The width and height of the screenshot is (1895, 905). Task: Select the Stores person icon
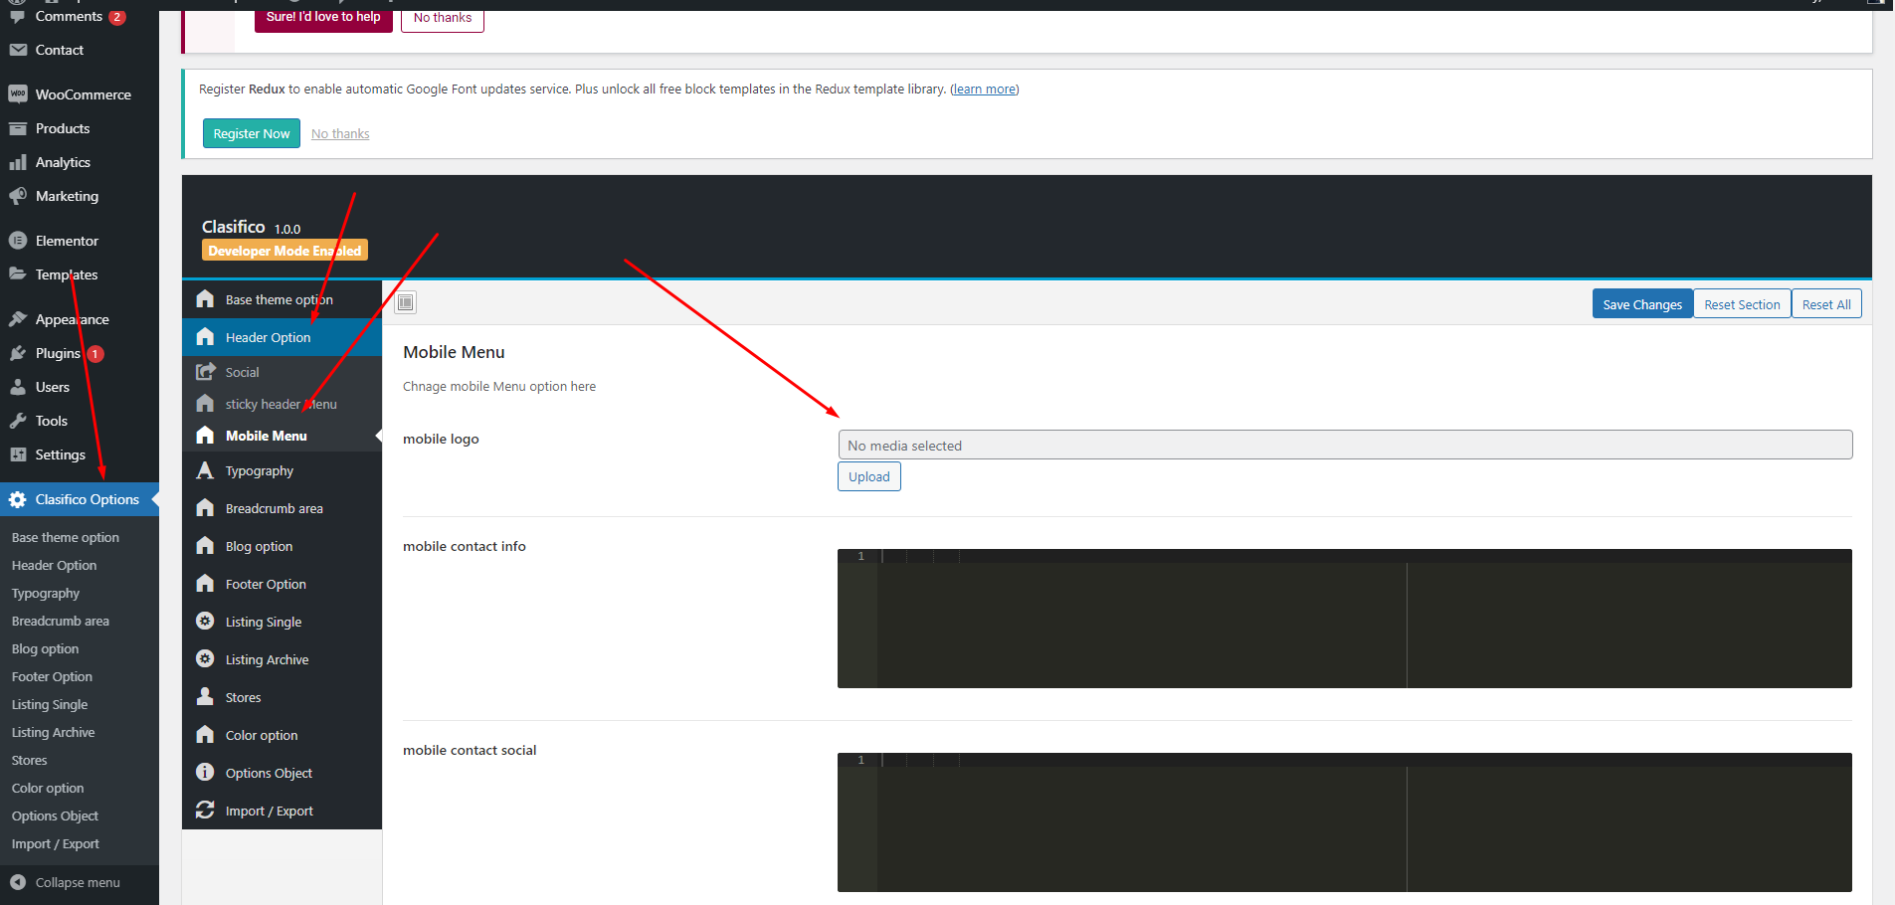(205, 697)
